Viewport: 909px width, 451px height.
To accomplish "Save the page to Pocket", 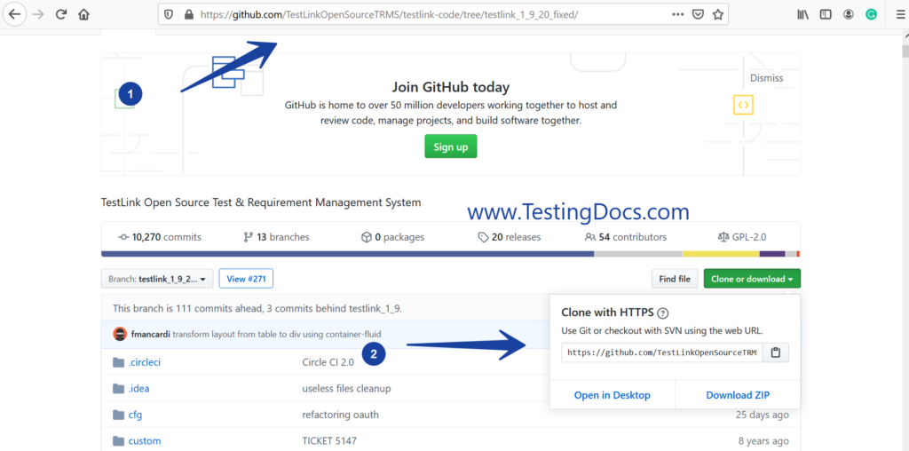I will (699, 14).
